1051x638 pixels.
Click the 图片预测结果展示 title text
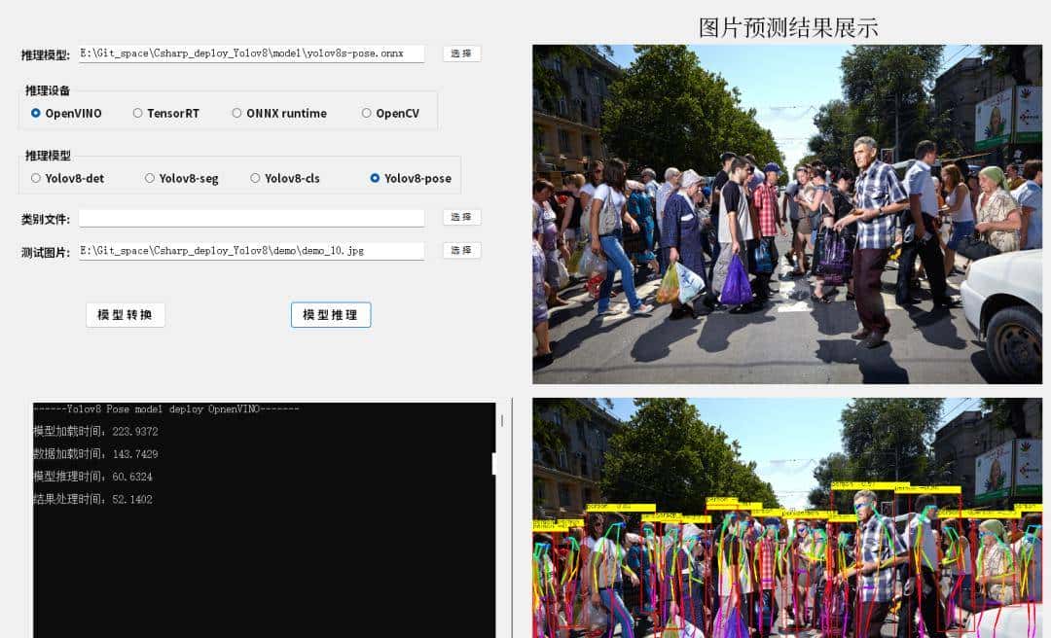pos(786,26)
